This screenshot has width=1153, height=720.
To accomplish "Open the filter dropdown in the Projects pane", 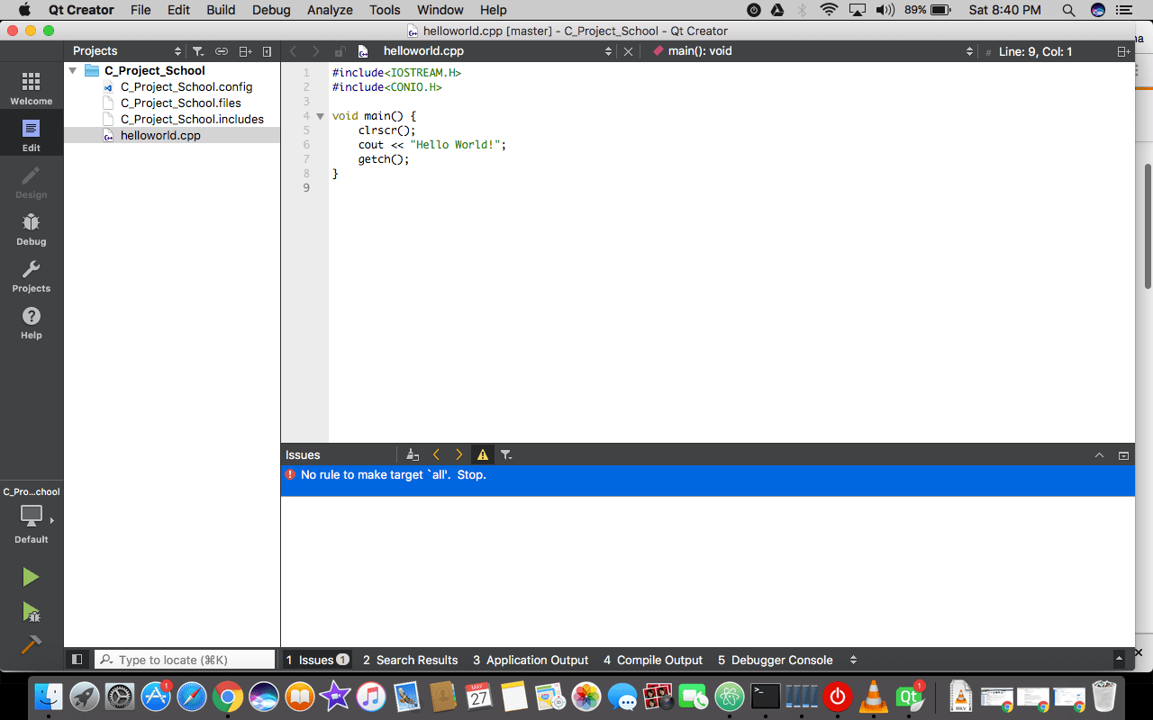I will point(197,50).
